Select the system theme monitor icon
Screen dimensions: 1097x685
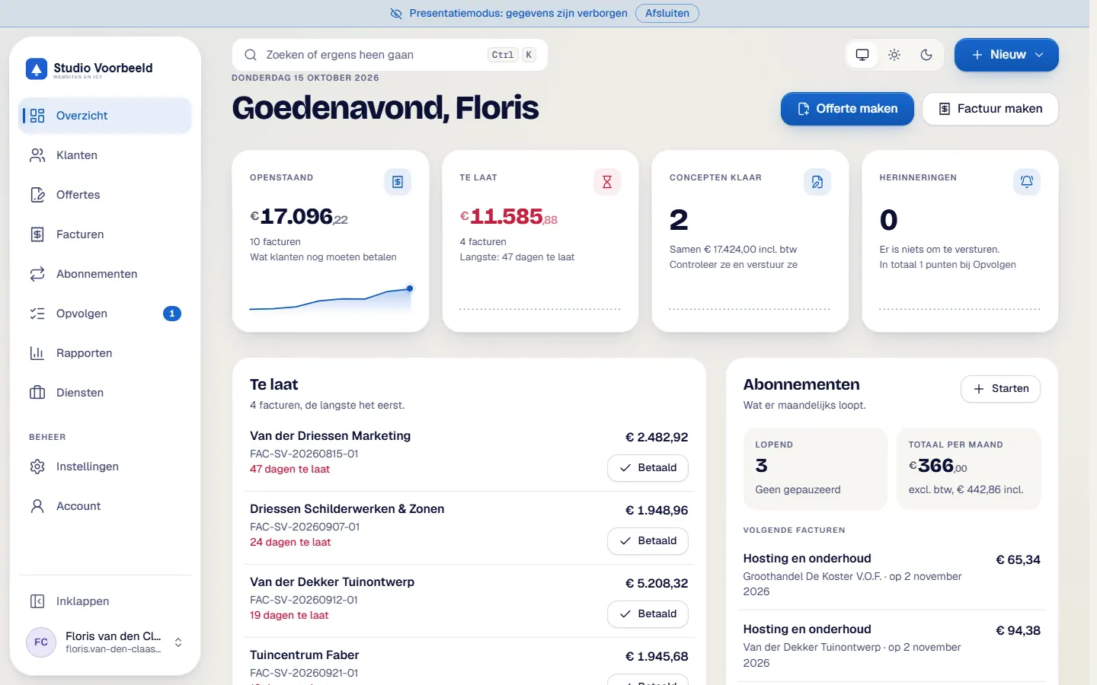coord(862,55)
